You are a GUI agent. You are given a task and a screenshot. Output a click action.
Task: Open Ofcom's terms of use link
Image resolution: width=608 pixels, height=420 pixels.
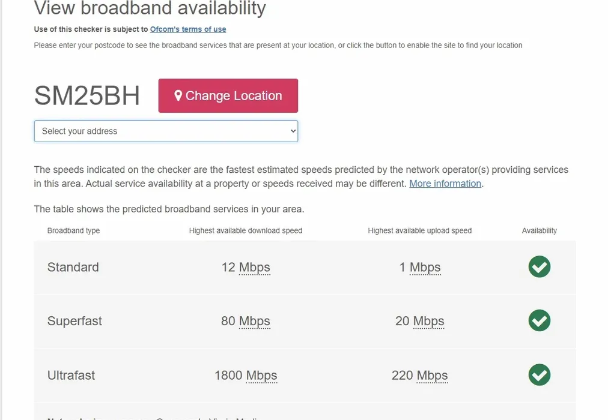click(x=188, y=29)
